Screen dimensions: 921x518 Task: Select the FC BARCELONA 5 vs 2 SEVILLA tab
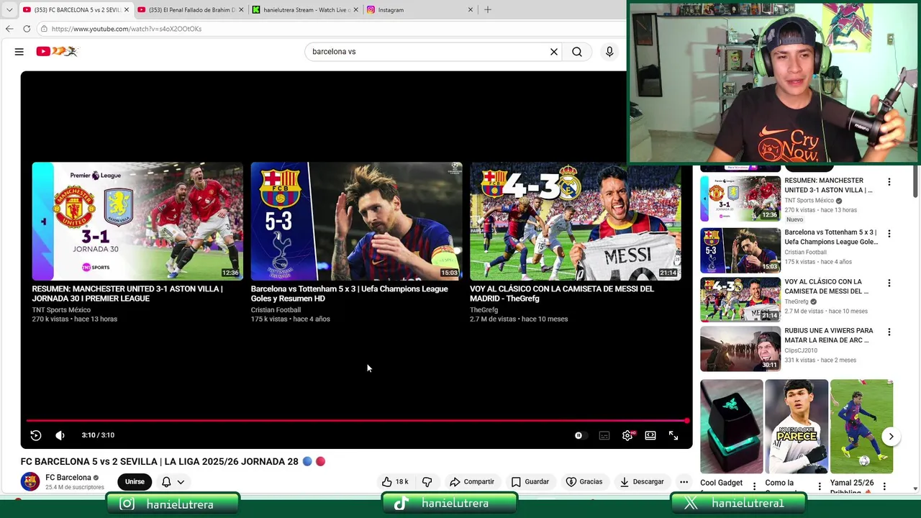[76, 10]
